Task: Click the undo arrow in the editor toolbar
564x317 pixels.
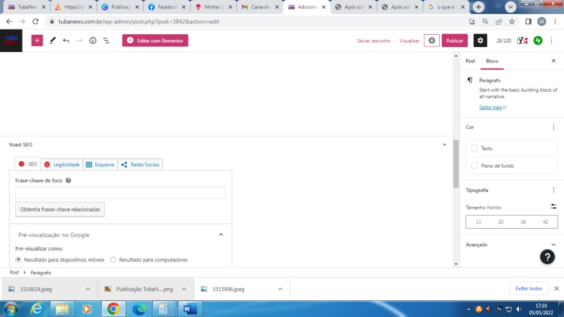Action: click(66, 41)
